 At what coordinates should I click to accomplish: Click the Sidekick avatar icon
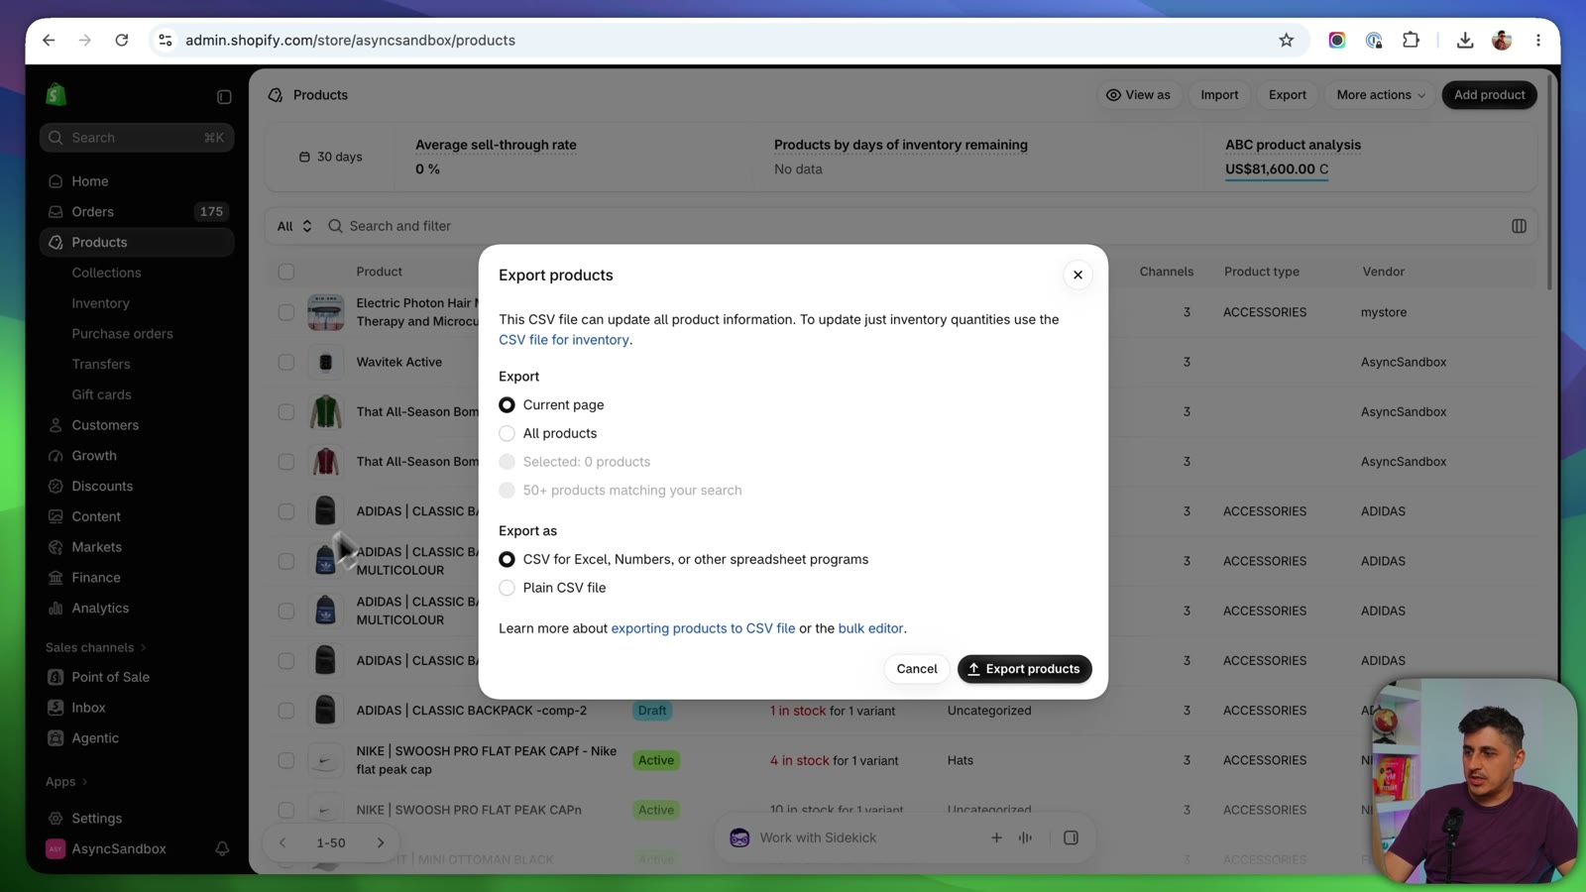point(739,838)
